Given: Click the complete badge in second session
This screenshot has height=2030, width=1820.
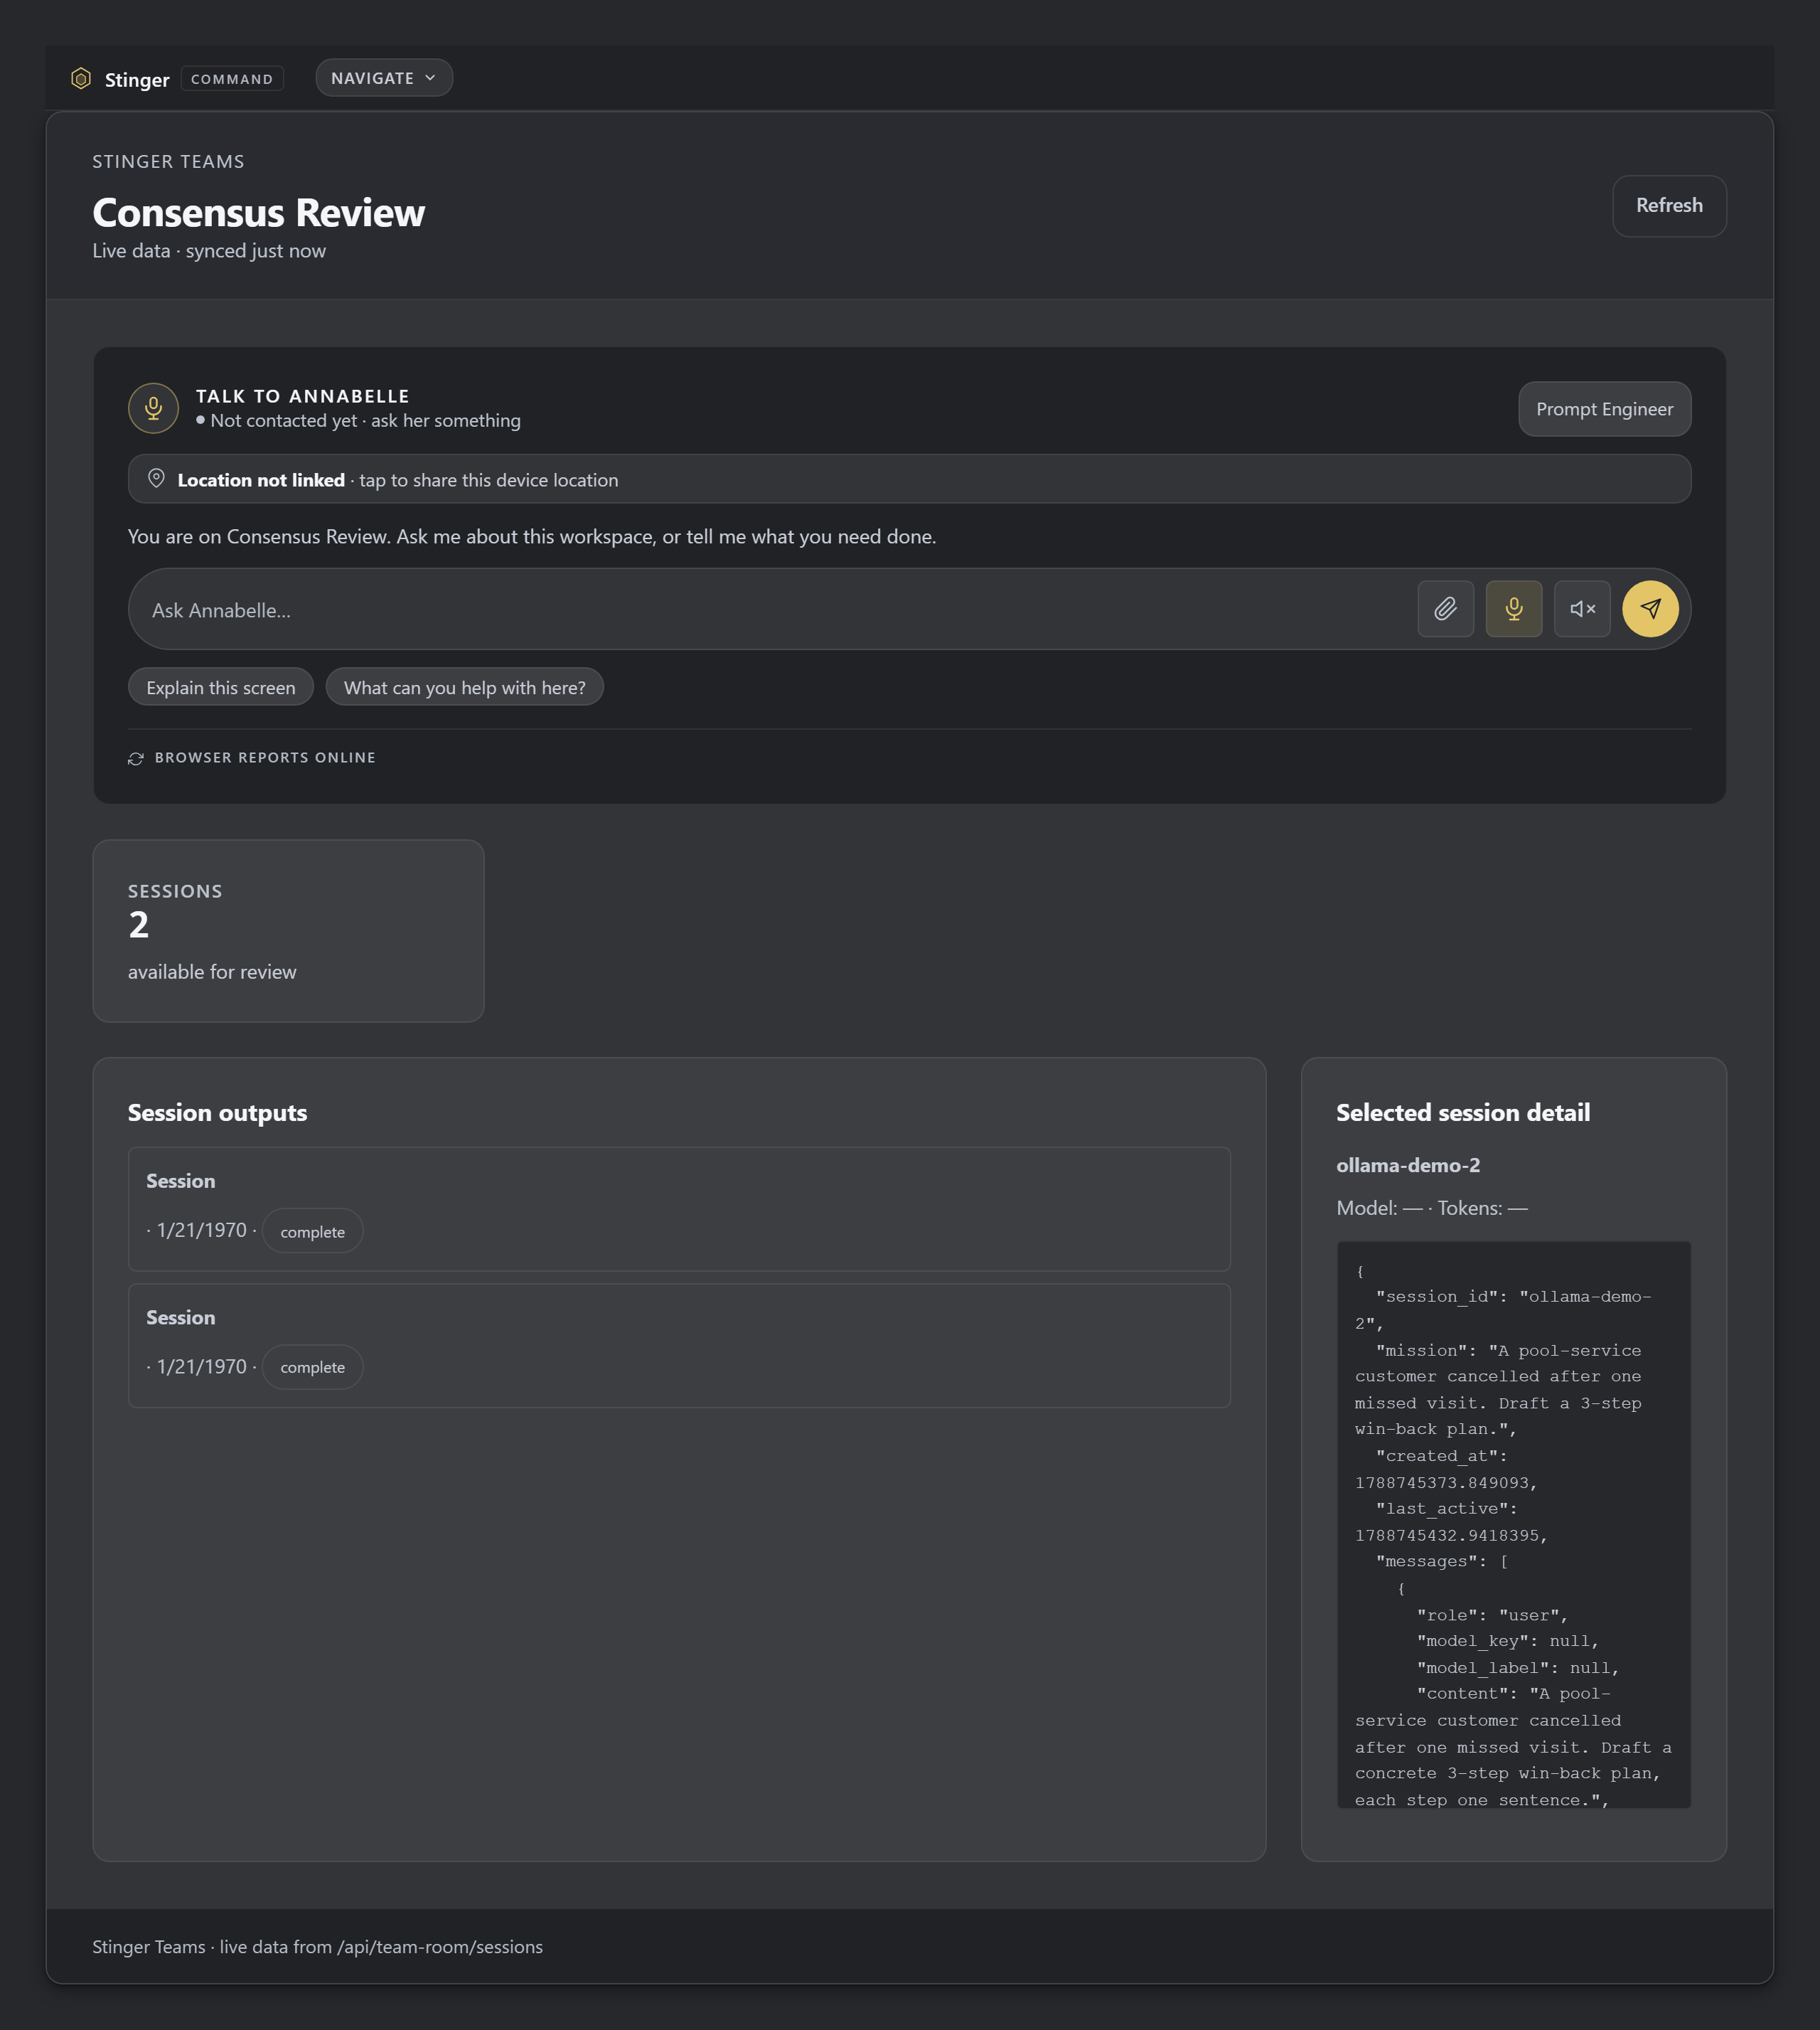Looking at the screenshot, I should click(312, 1366).
